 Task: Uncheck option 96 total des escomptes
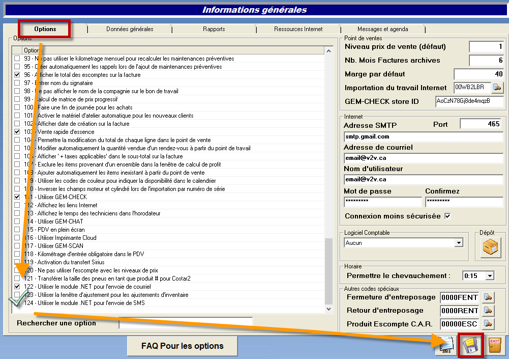coord(17,75)
